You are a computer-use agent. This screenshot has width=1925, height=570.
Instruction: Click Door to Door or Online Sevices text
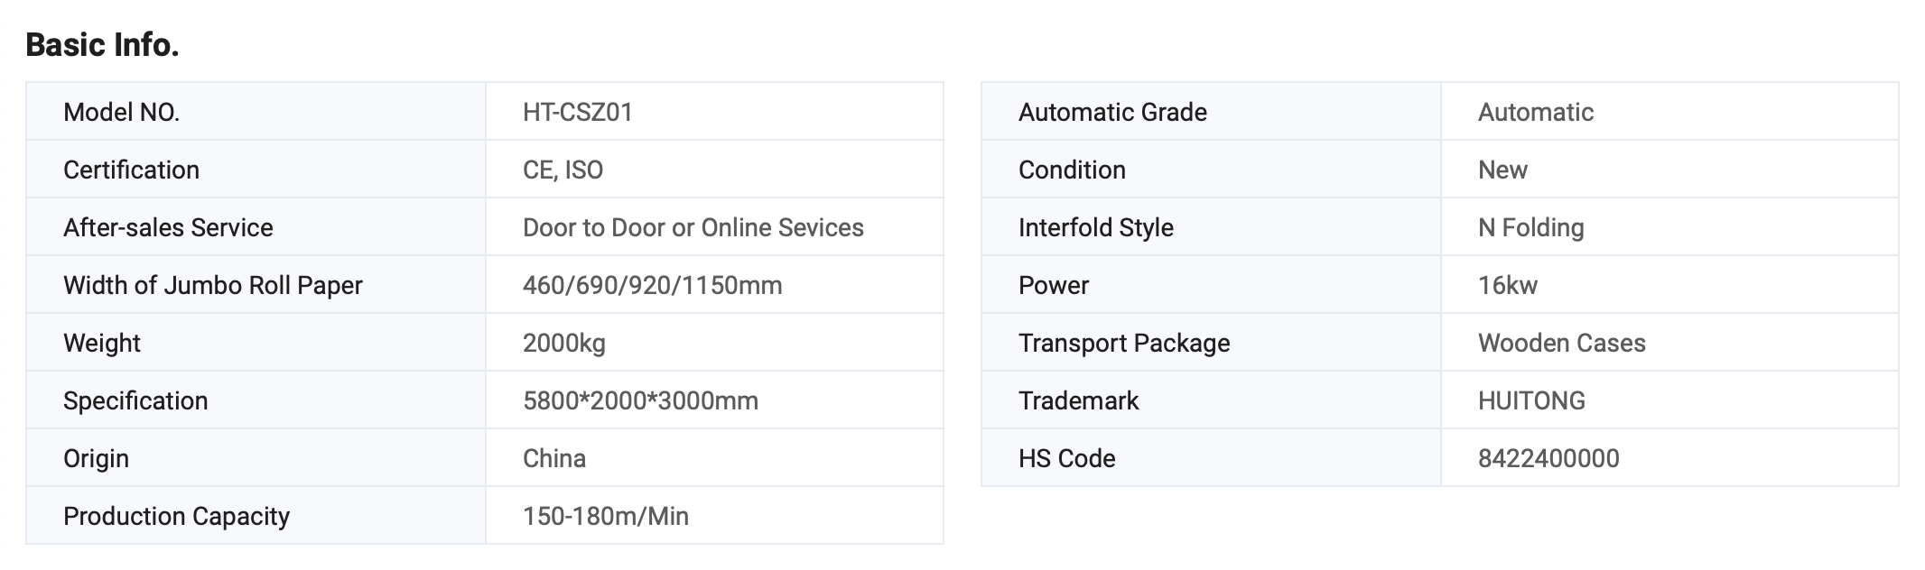point(693,227)
